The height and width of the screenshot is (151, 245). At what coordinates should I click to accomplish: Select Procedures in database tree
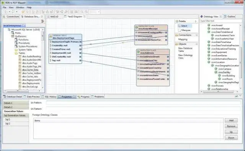tap(22, 43)
